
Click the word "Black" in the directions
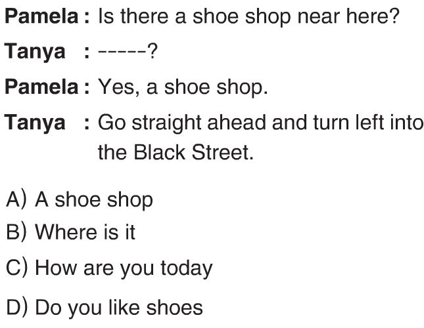tap(160, 152)
